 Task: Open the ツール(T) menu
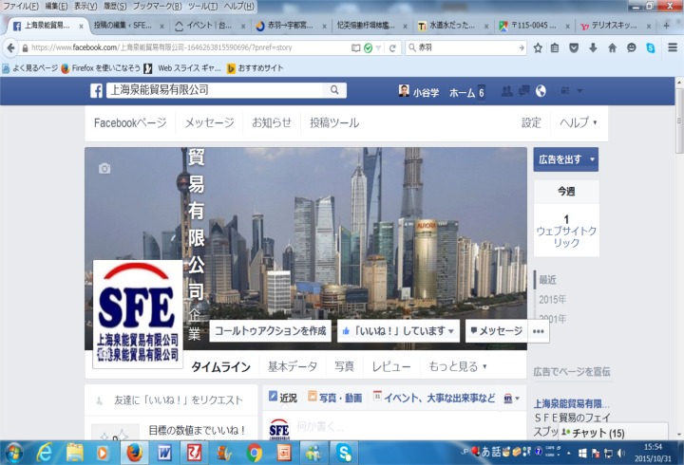(x=203, y=6)
